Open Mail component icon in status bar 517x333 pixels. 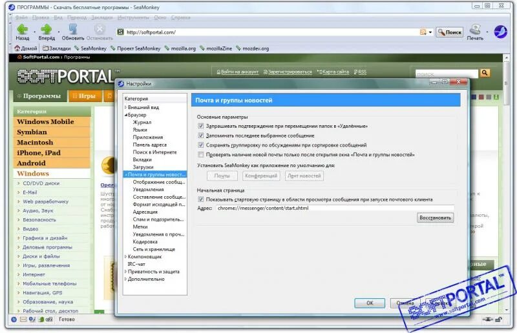[23, 319]
